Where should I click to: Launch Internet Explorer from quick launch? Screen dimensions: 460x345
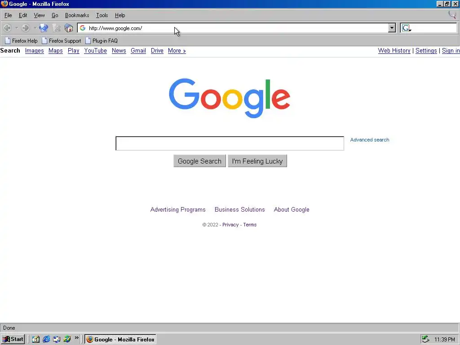click(x=46, y=339)
